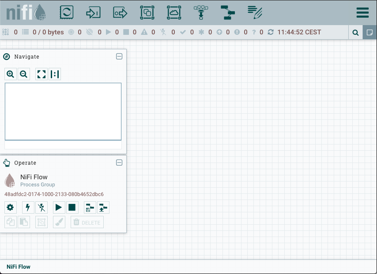Toggle the bulletin board icon in status bar
The image size is (377, 274).
tap(369, 33)
